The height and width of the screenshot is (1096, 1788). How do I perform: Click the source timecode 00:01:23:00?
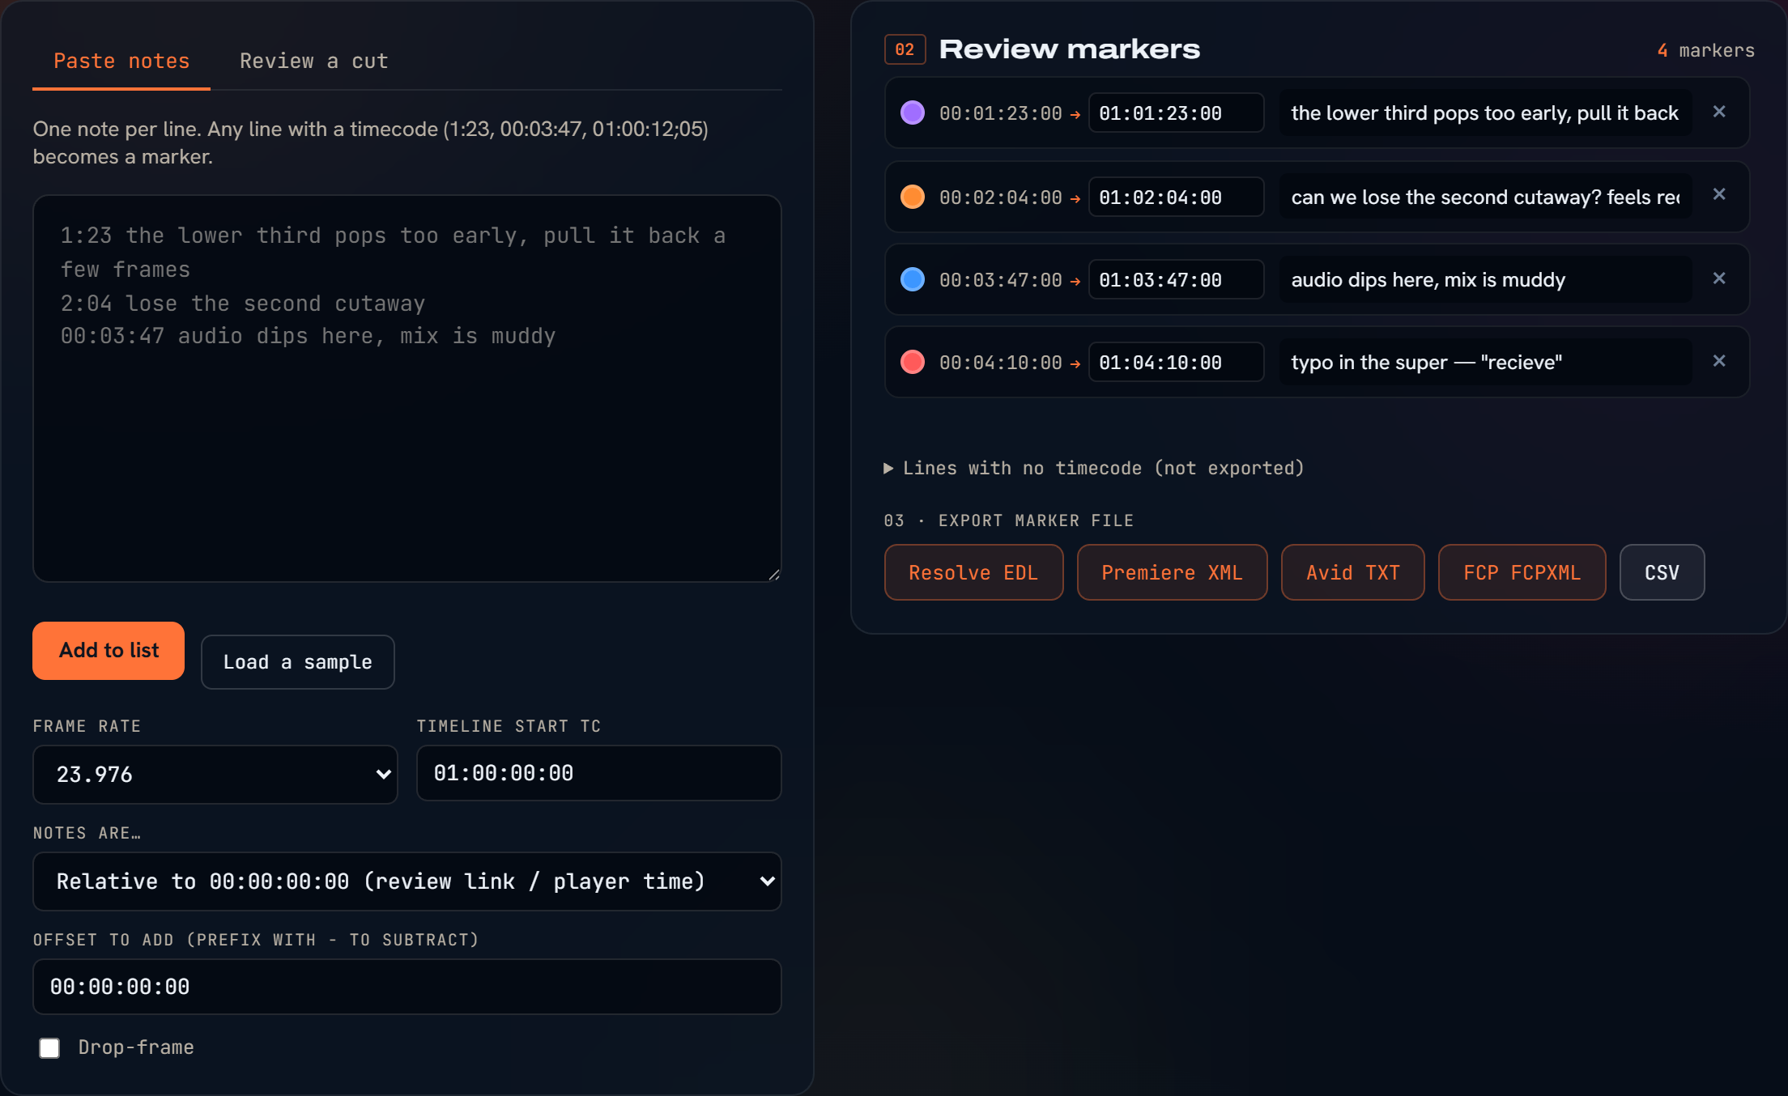(x=1001, y=113)
